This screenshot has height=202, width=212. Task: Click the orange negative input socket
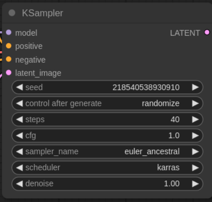click(x=9, y=59)
